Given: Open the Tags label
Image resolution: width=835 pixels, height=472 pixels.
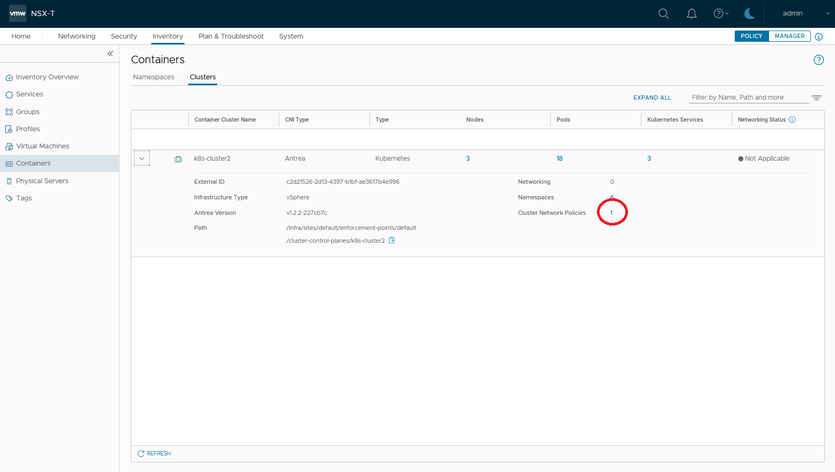Looking at the screenshot, I should click(x=24, y=198).
